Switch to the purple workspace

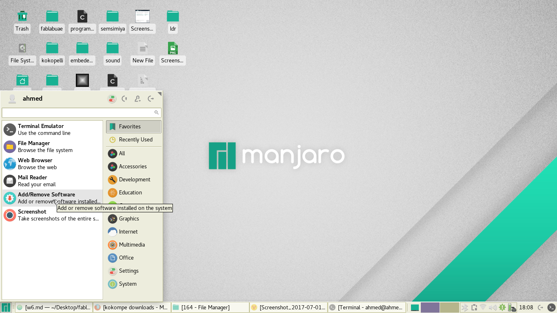coord(430,307)
